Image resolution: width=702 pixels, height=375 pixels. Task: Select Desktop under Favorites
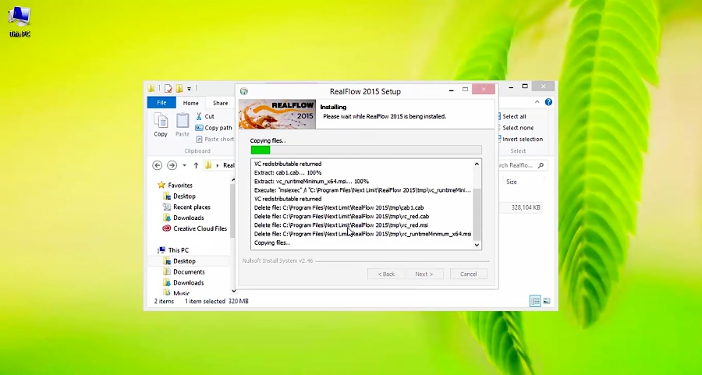click(179, 196)
